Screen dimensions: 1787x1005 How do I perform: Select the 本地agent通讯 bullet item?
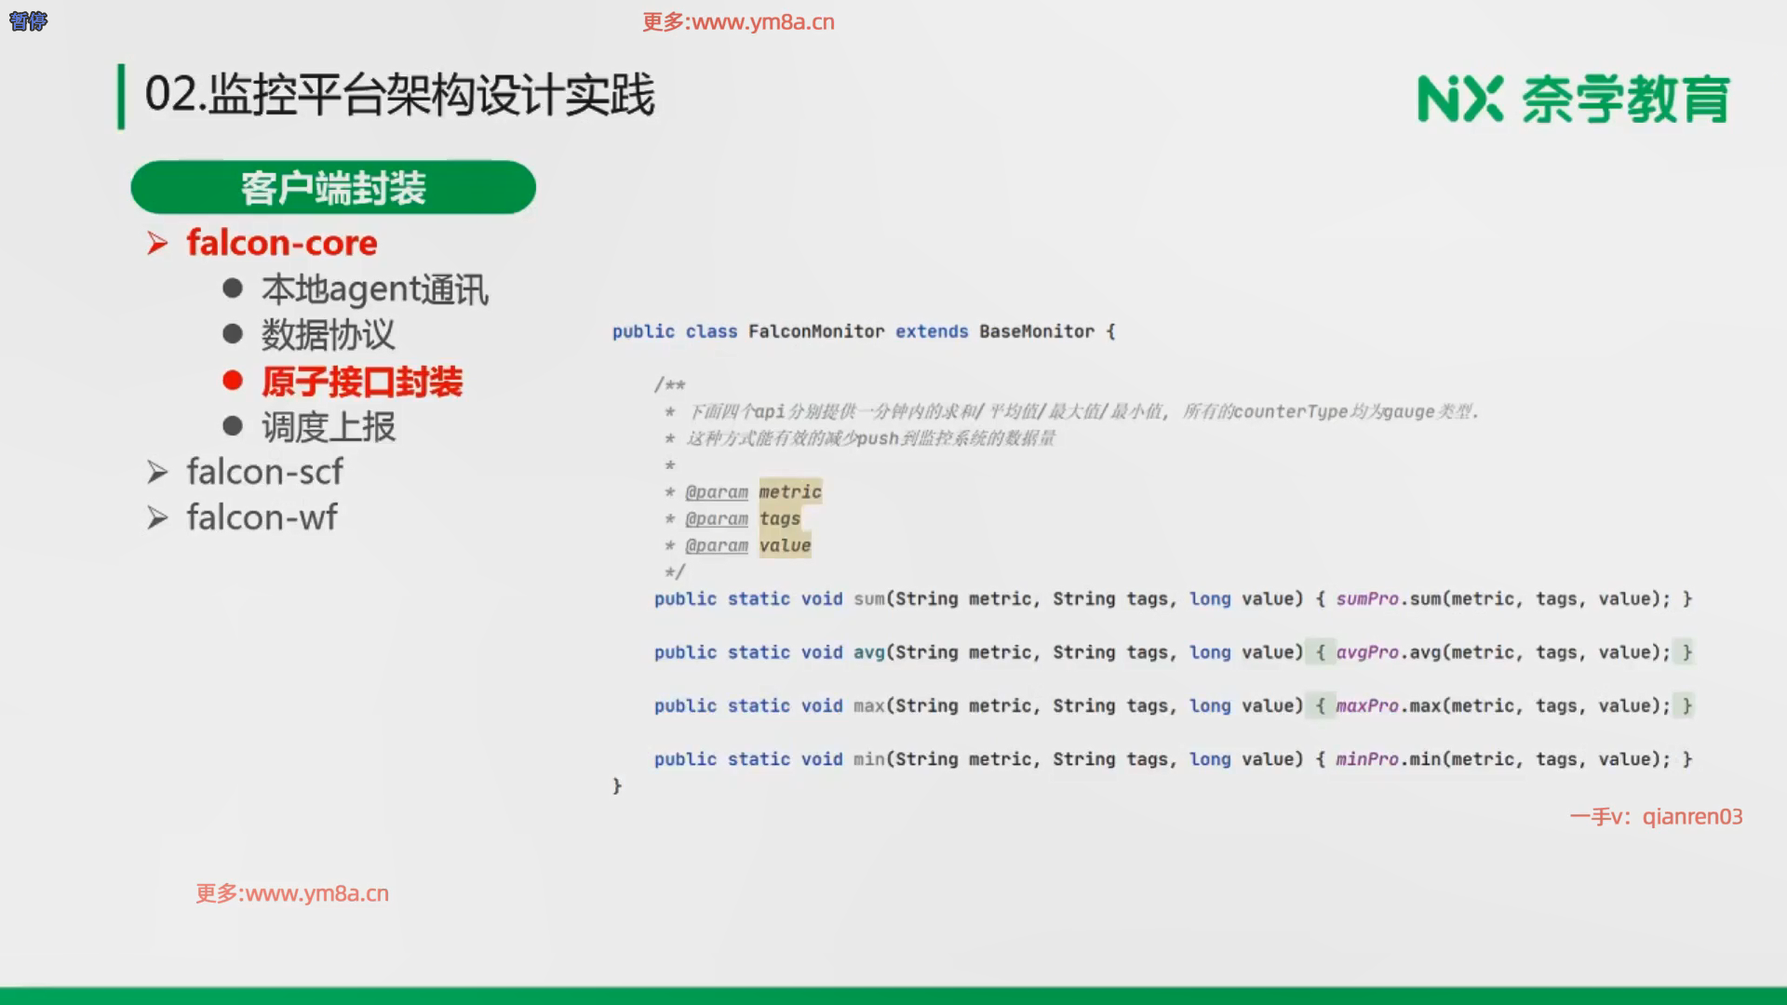374,290
